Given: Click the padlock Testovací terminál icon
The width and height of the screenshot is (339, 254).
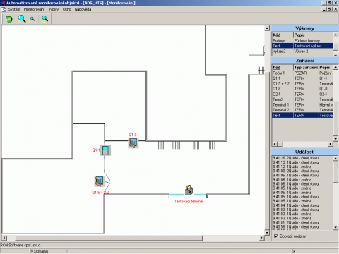Looking at the screenshot, I should pos(189,190).
